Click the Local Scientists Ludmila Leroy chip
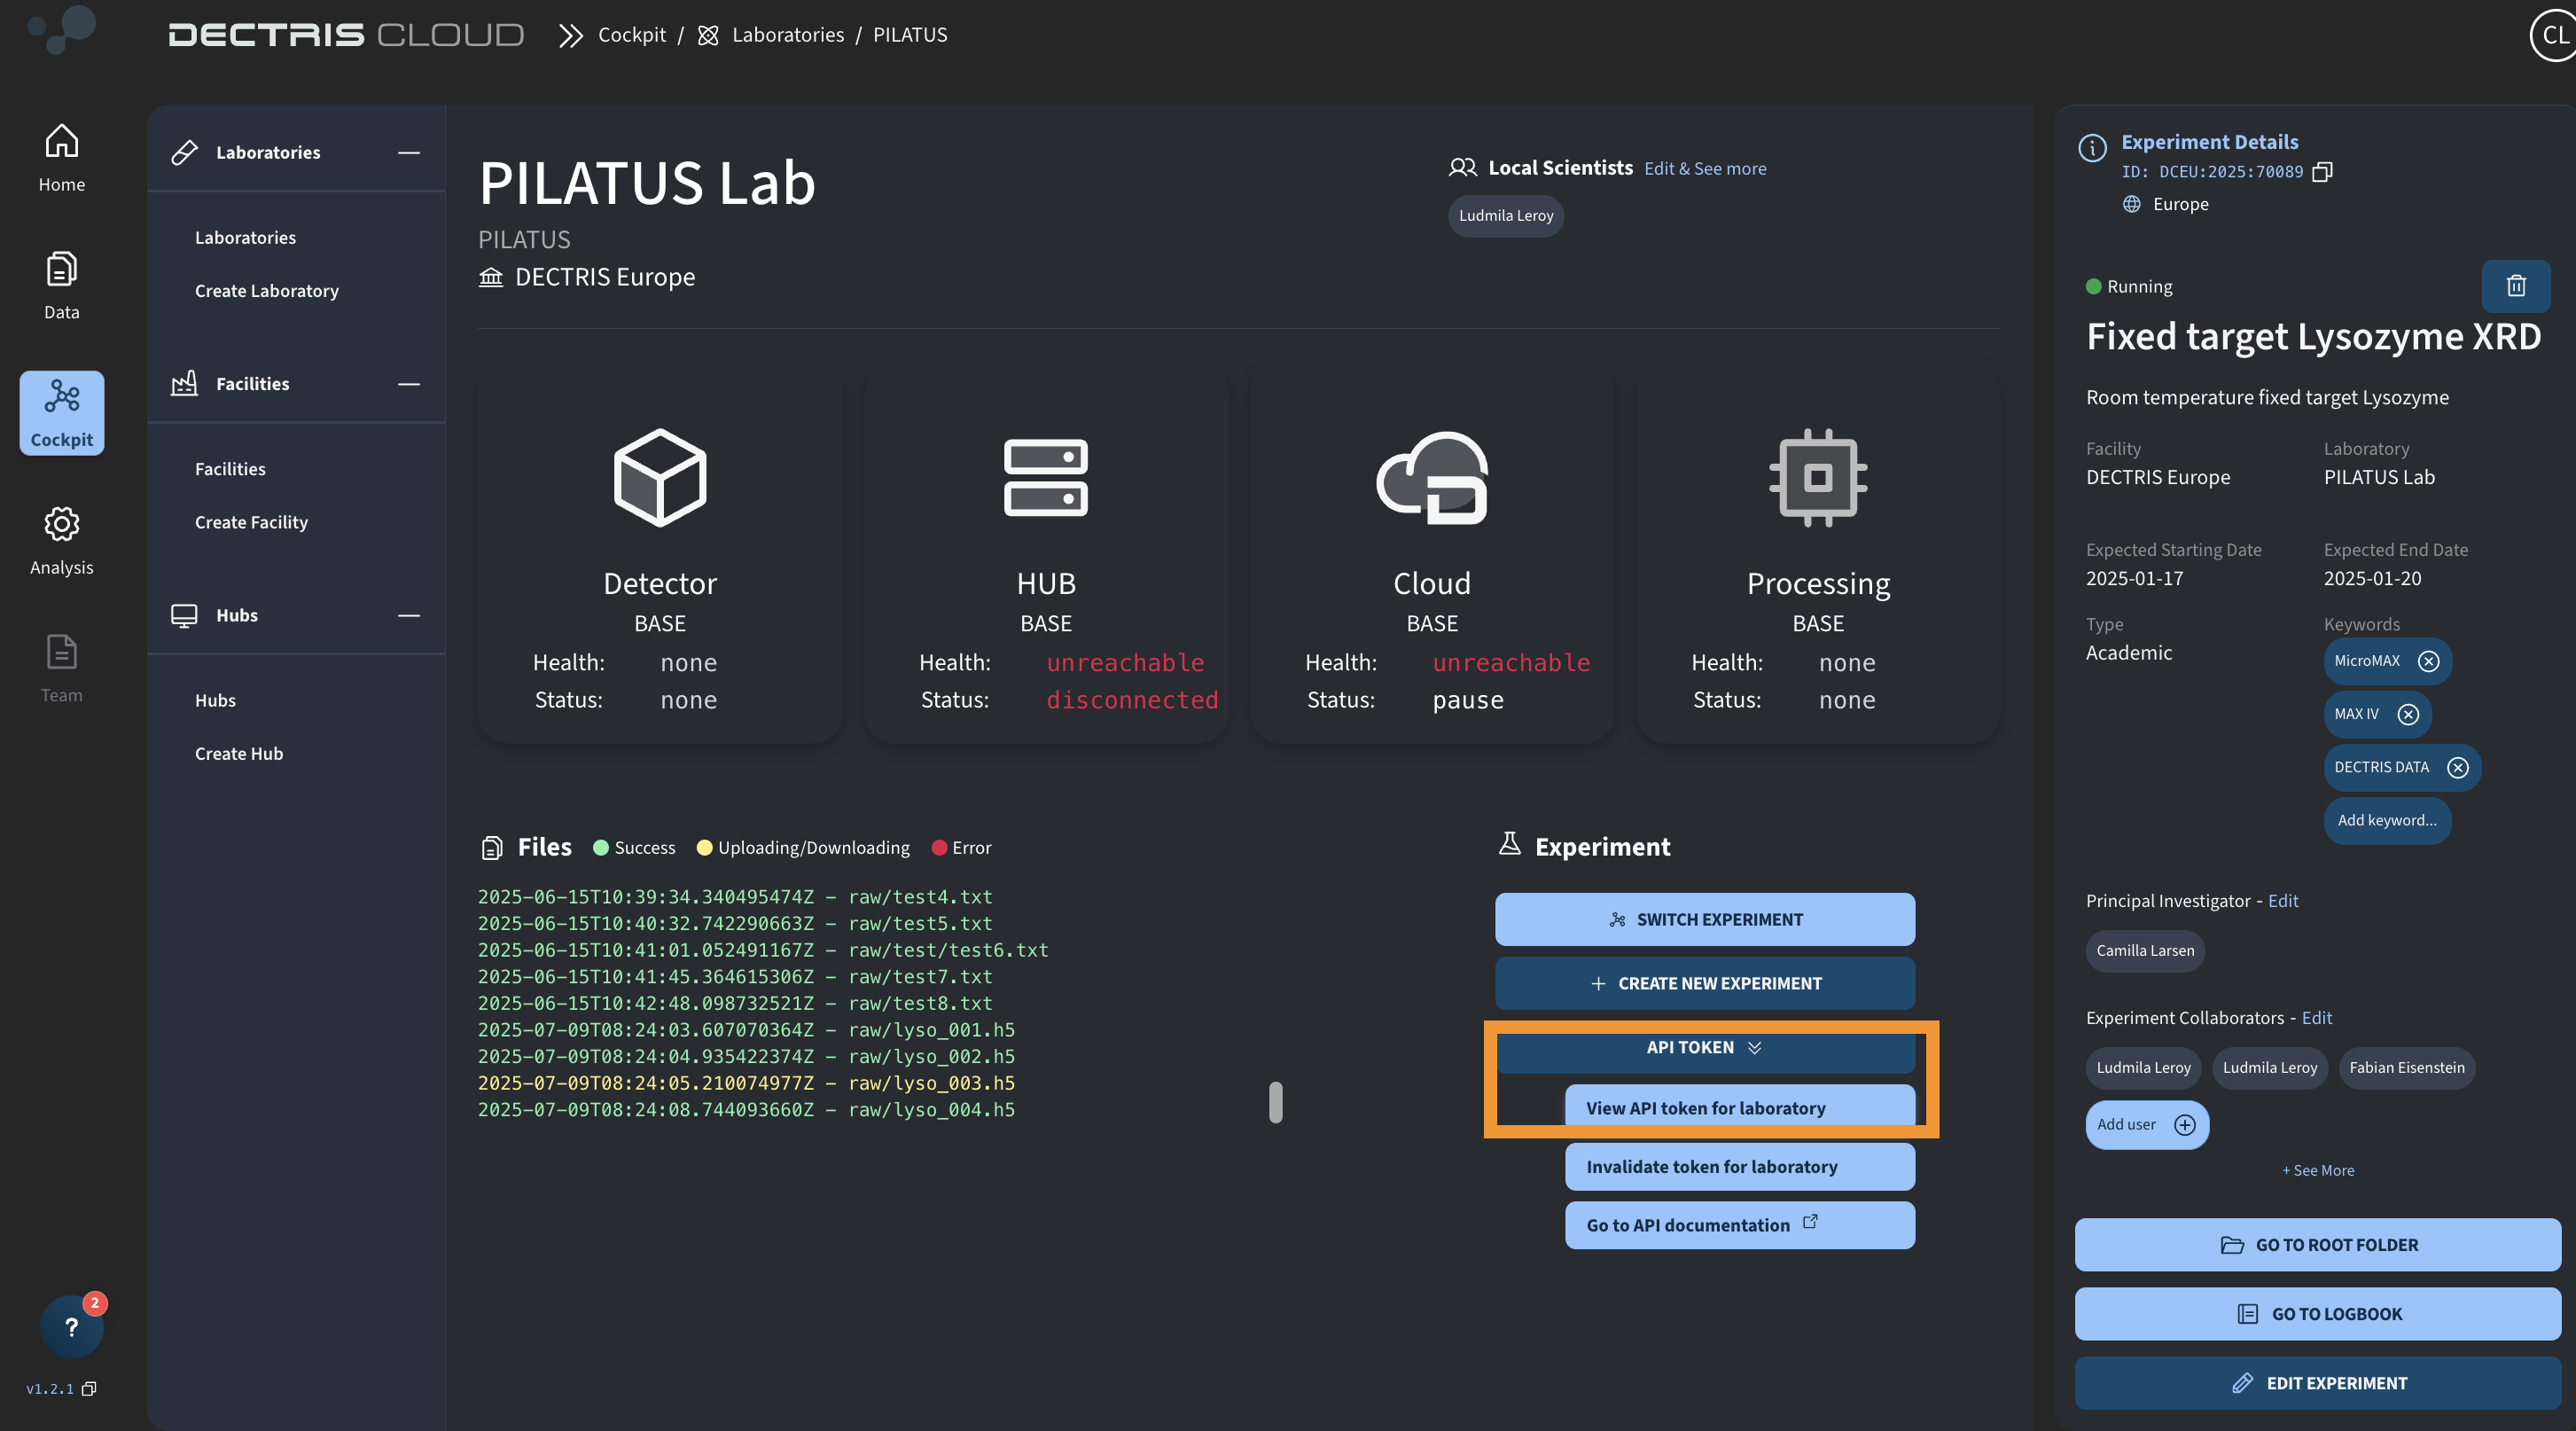 point(1505,215)
